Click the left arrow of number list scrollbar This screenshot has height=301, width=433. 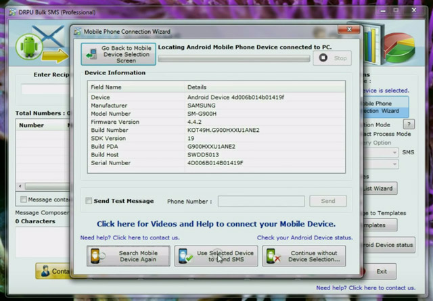20,186
